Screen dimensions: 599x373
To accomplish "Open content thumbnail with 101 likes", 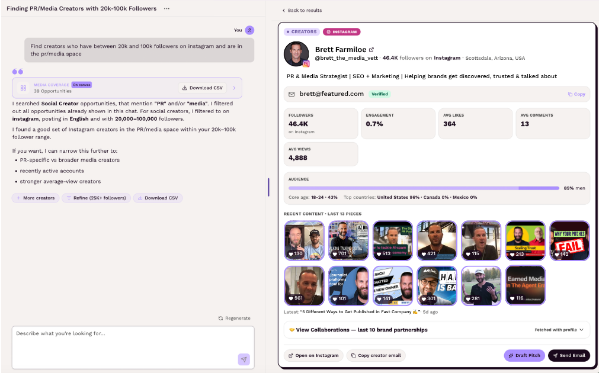I will [348, 285].
